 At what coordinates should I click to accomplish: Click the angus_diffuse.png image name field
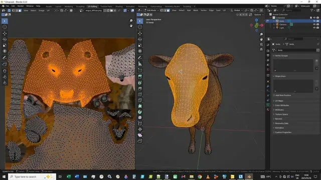pos(93,10)
